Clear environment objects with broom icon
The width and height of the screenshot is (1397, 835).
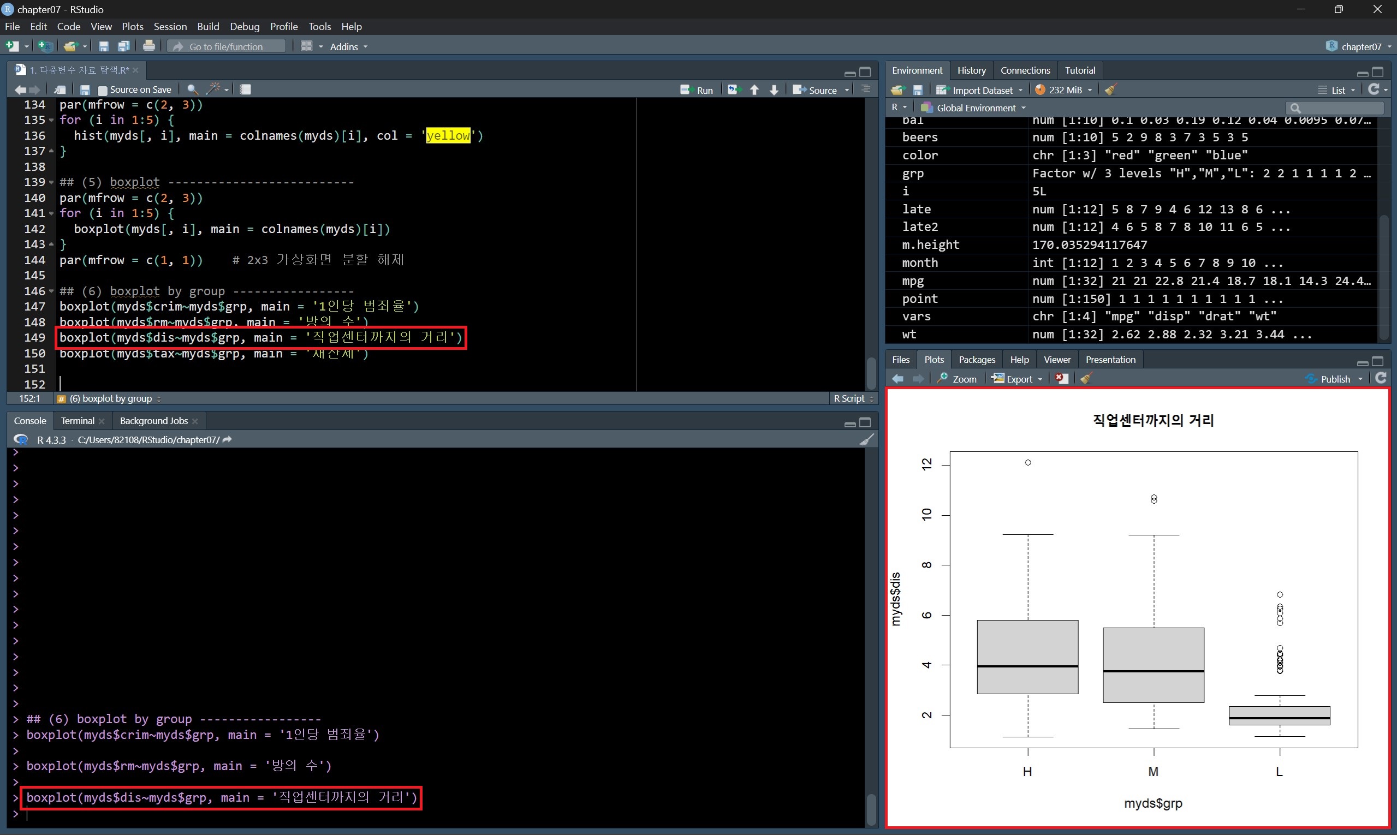click(1110, 90)
